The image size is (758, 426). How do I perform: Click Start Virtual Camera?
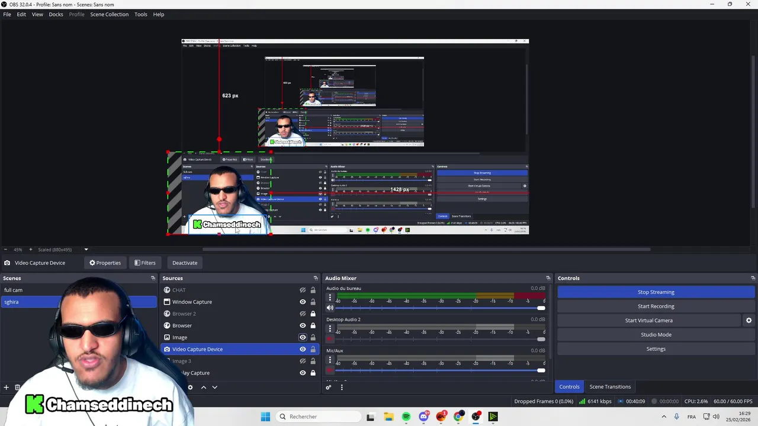click(x=649, y=320)
